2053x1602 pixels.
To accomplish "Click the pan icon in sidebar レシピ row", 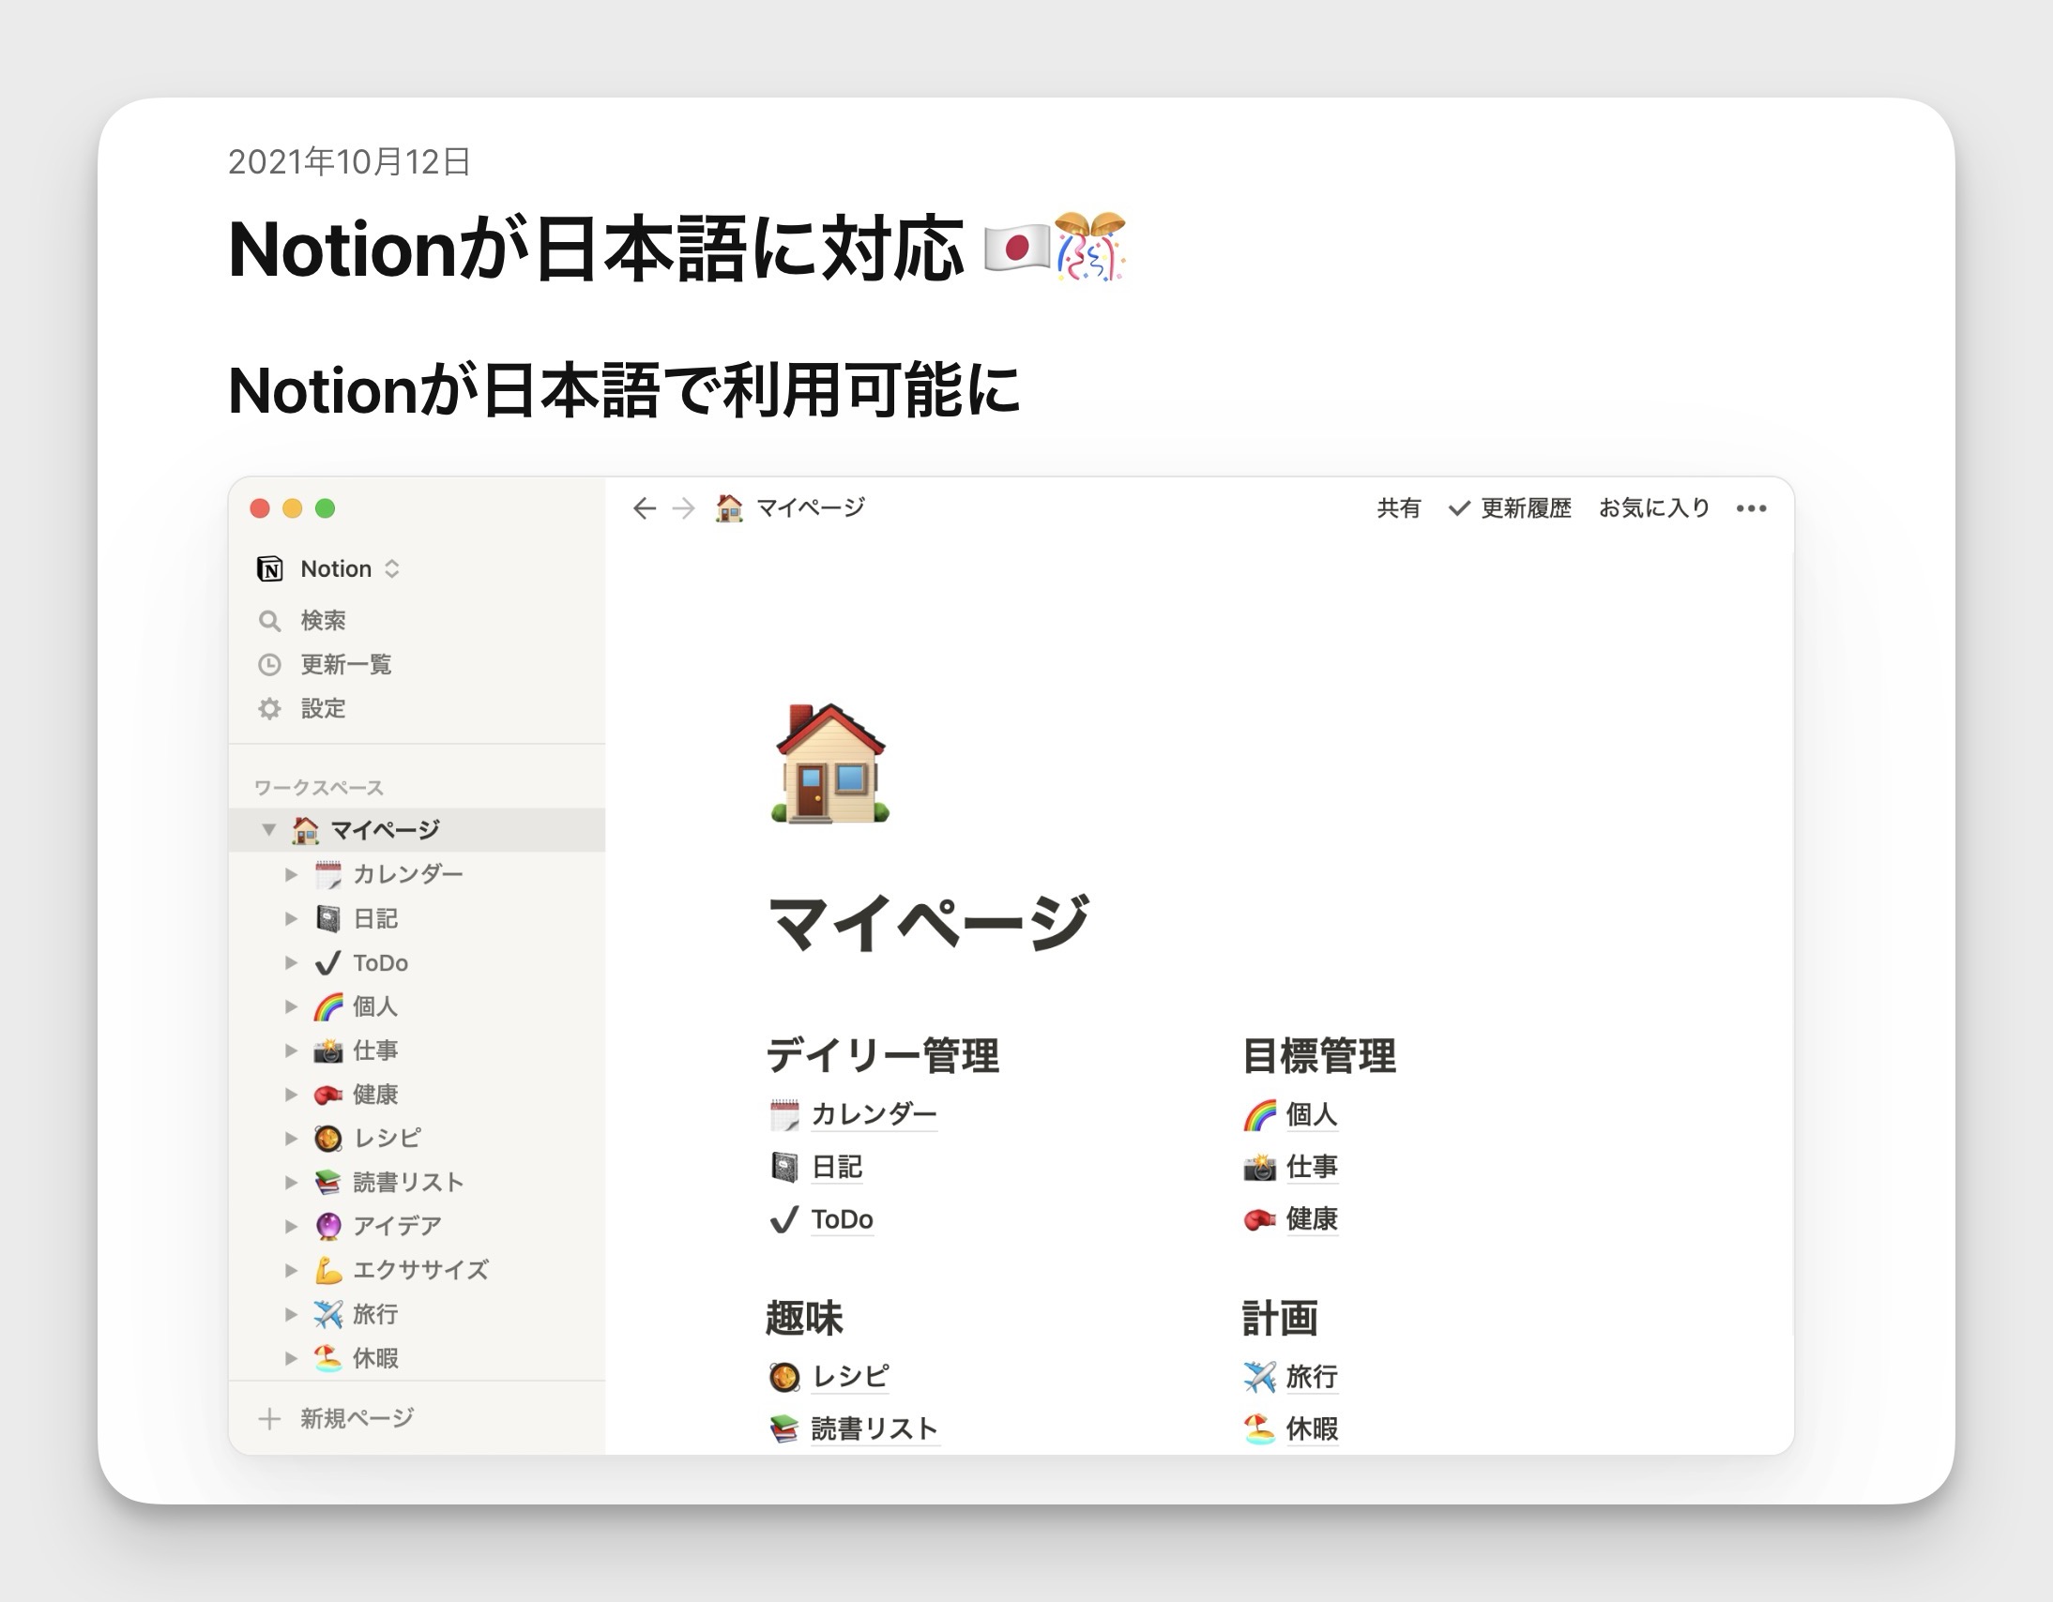I will [327, 1138].
